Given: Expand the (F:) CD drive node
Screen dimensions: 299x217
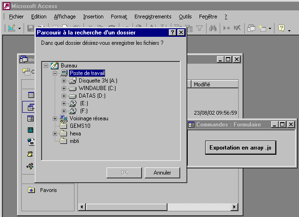Looking at the screenshot, I should pos(64,111).
